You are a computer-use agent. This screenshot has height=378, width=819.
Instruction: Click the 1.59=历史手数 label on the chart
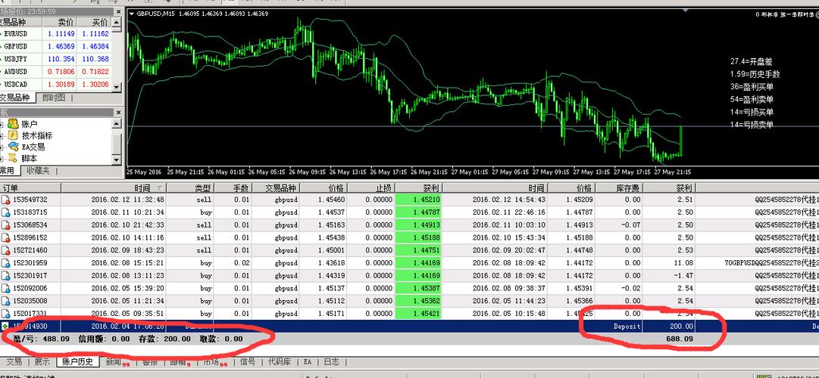click(x=755, y=74)
